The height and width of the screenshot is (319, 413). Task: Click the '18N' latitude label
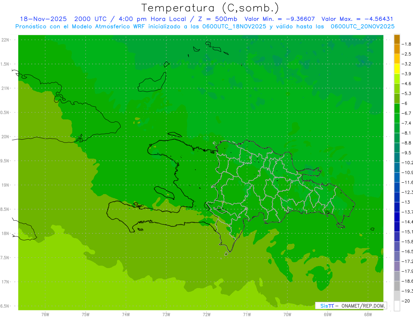click(5, 233)
